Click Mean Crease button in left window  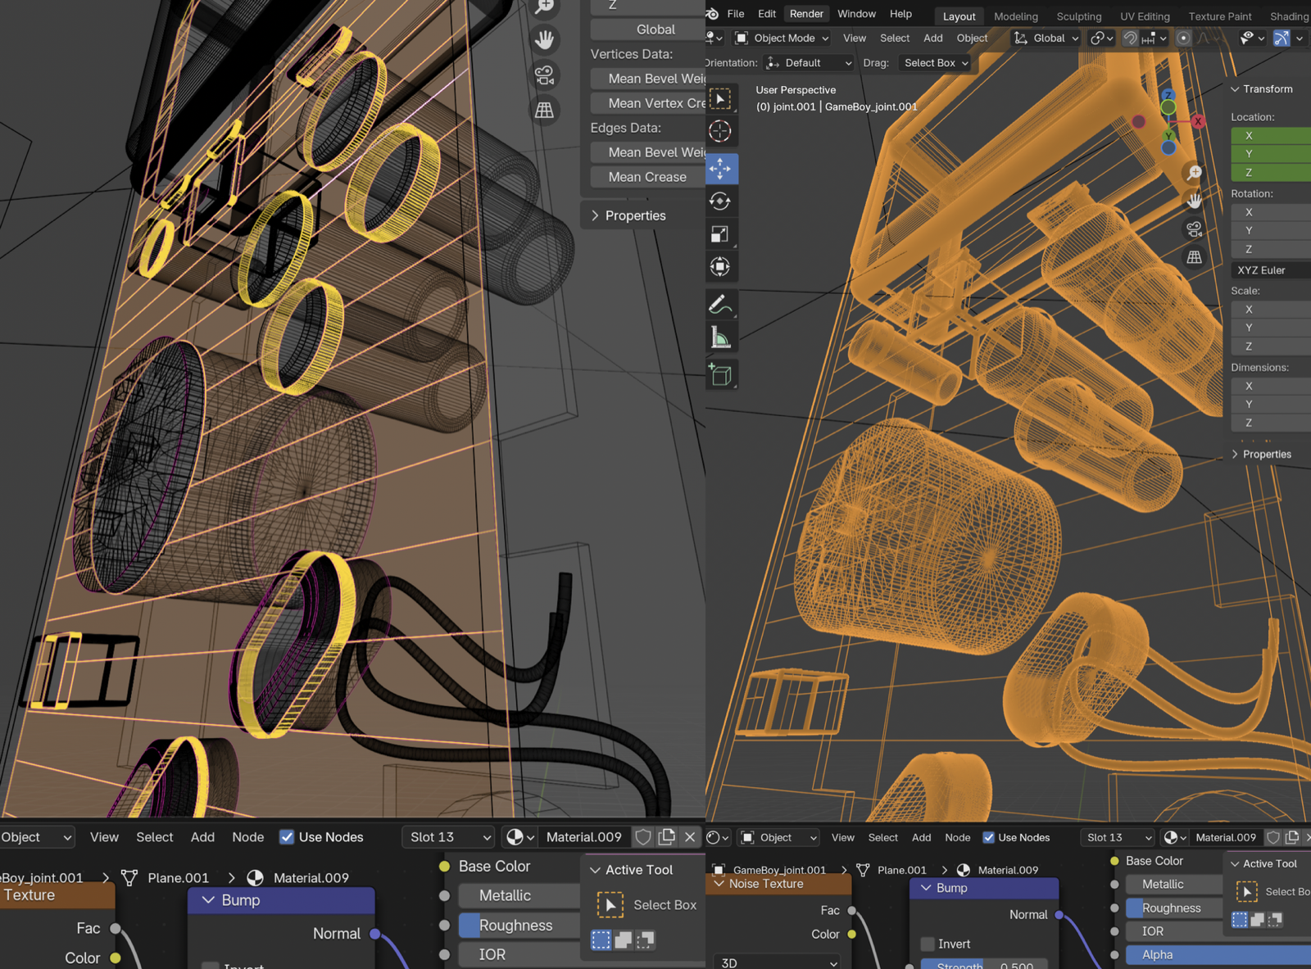pyautogui.click(x=647, y=177)
